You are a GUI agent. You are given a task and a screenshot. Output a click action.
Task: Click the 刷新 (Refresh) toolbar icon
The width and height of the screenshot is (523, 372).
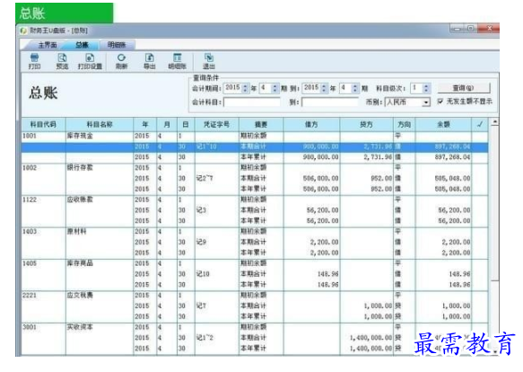click(x=121, y=61)
